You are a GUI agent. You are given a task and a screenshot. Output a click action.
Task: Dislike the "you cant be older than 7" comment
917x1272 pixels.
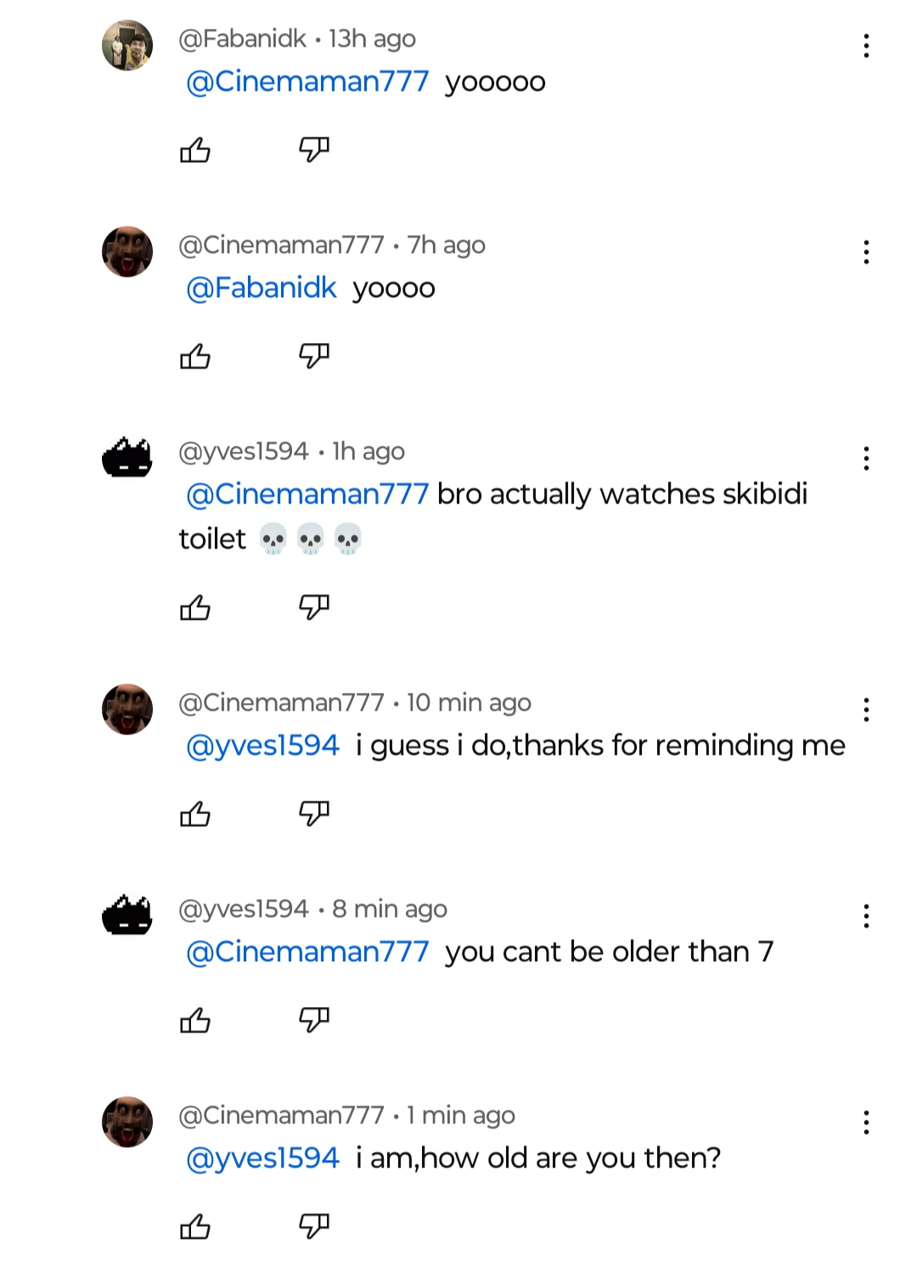pos(313,1020)
